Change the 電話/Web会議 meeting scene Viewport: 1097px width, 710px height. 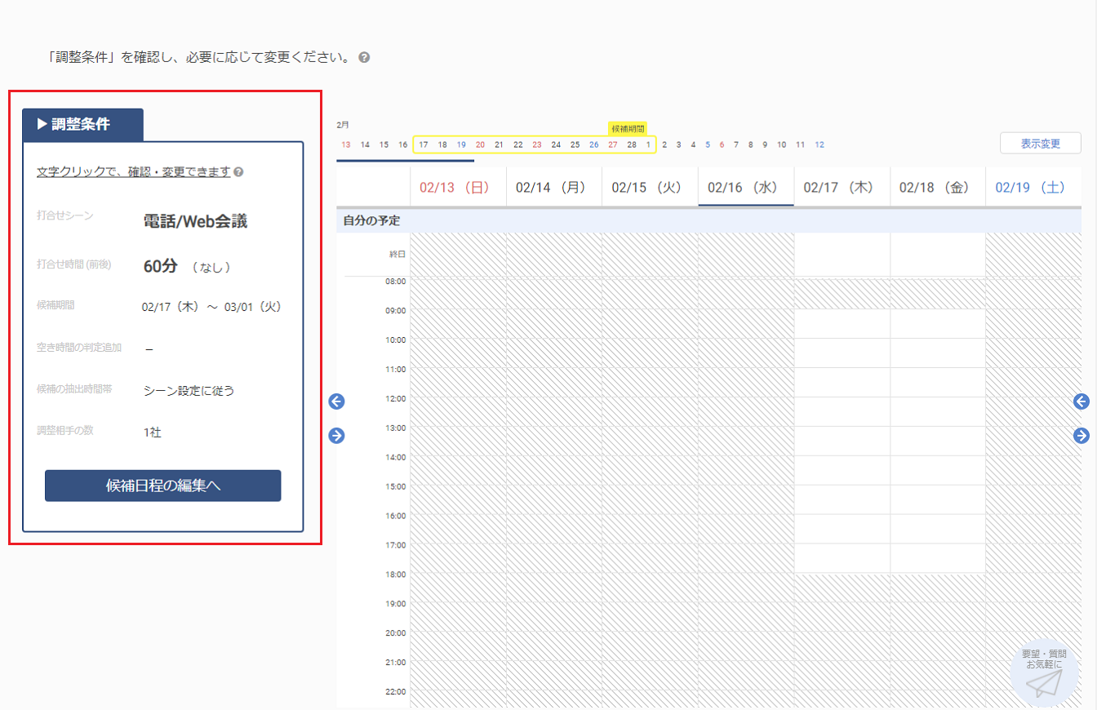pos(195,220)
